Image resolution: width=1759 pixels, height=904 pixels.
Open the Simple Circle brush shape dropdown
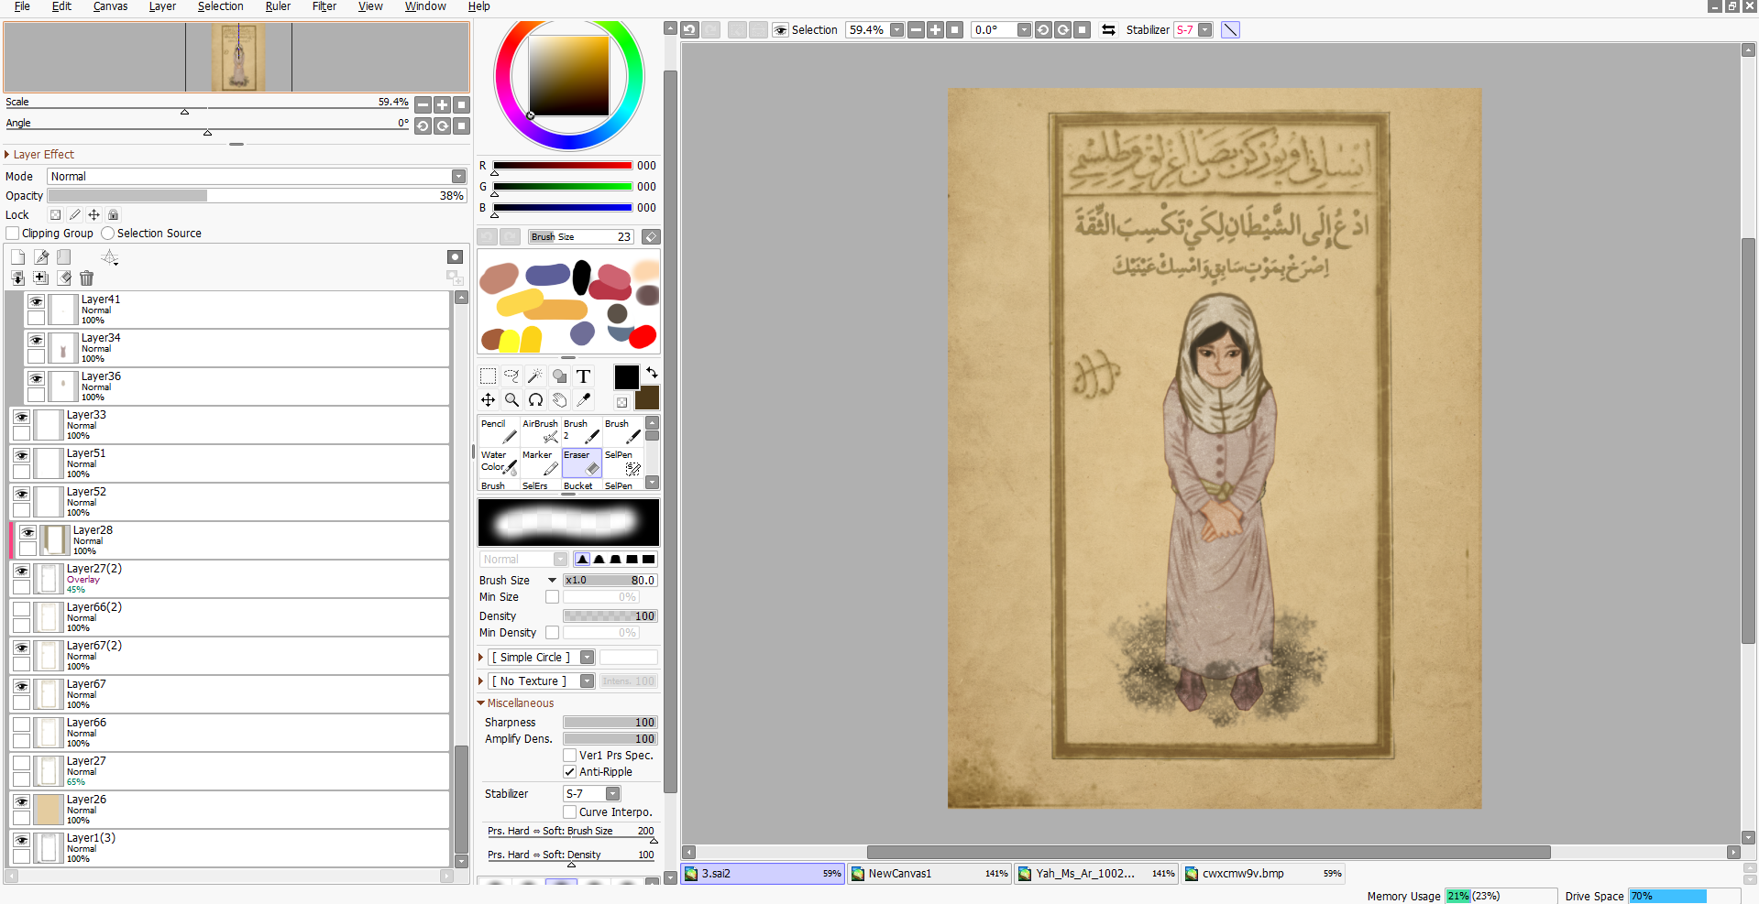click(x=587, y=658)
